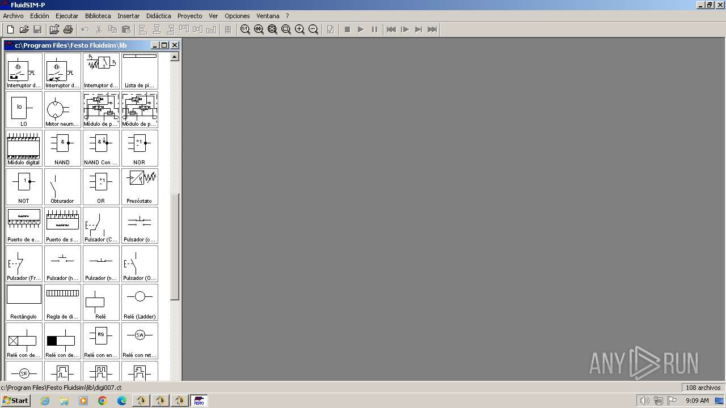Viewport: 726px width, 408px height.
Task: Start simulation with play button
Action: [361, 29]
